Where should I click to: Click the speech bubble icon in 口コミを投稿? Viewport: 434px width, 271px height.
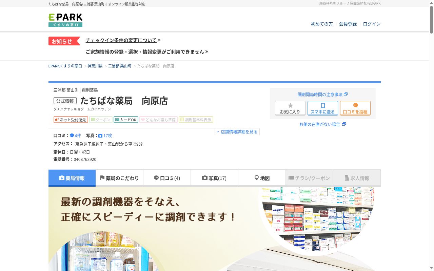(355, 105)
